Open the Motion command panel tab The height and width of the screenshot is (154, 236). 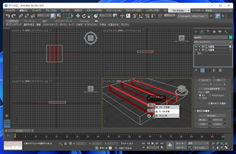214,32
